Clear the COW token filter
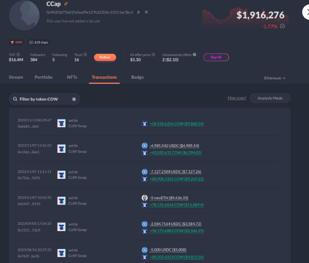Screen dimensions: 309x263 click(74, 99)
